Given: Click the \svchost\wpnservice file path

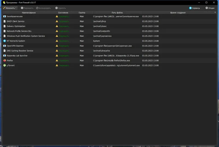Looking at the screenshot, I should click(x=102, y=36).
